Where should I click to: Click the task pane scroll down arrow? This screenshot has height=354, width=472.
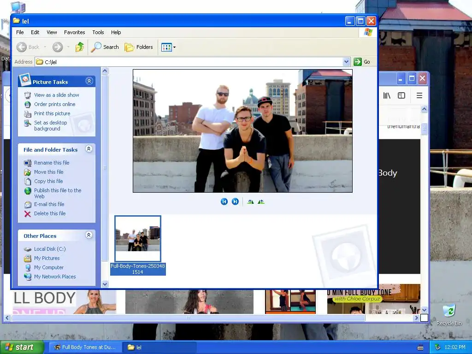(105, 283)
